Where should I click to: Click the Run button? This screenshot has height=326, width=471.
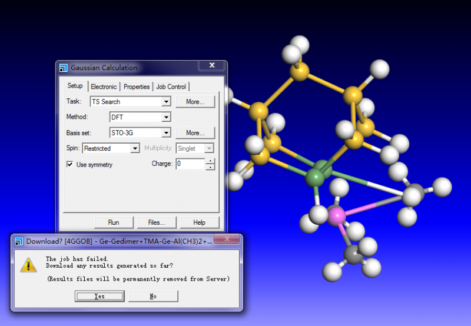point(114,222)
